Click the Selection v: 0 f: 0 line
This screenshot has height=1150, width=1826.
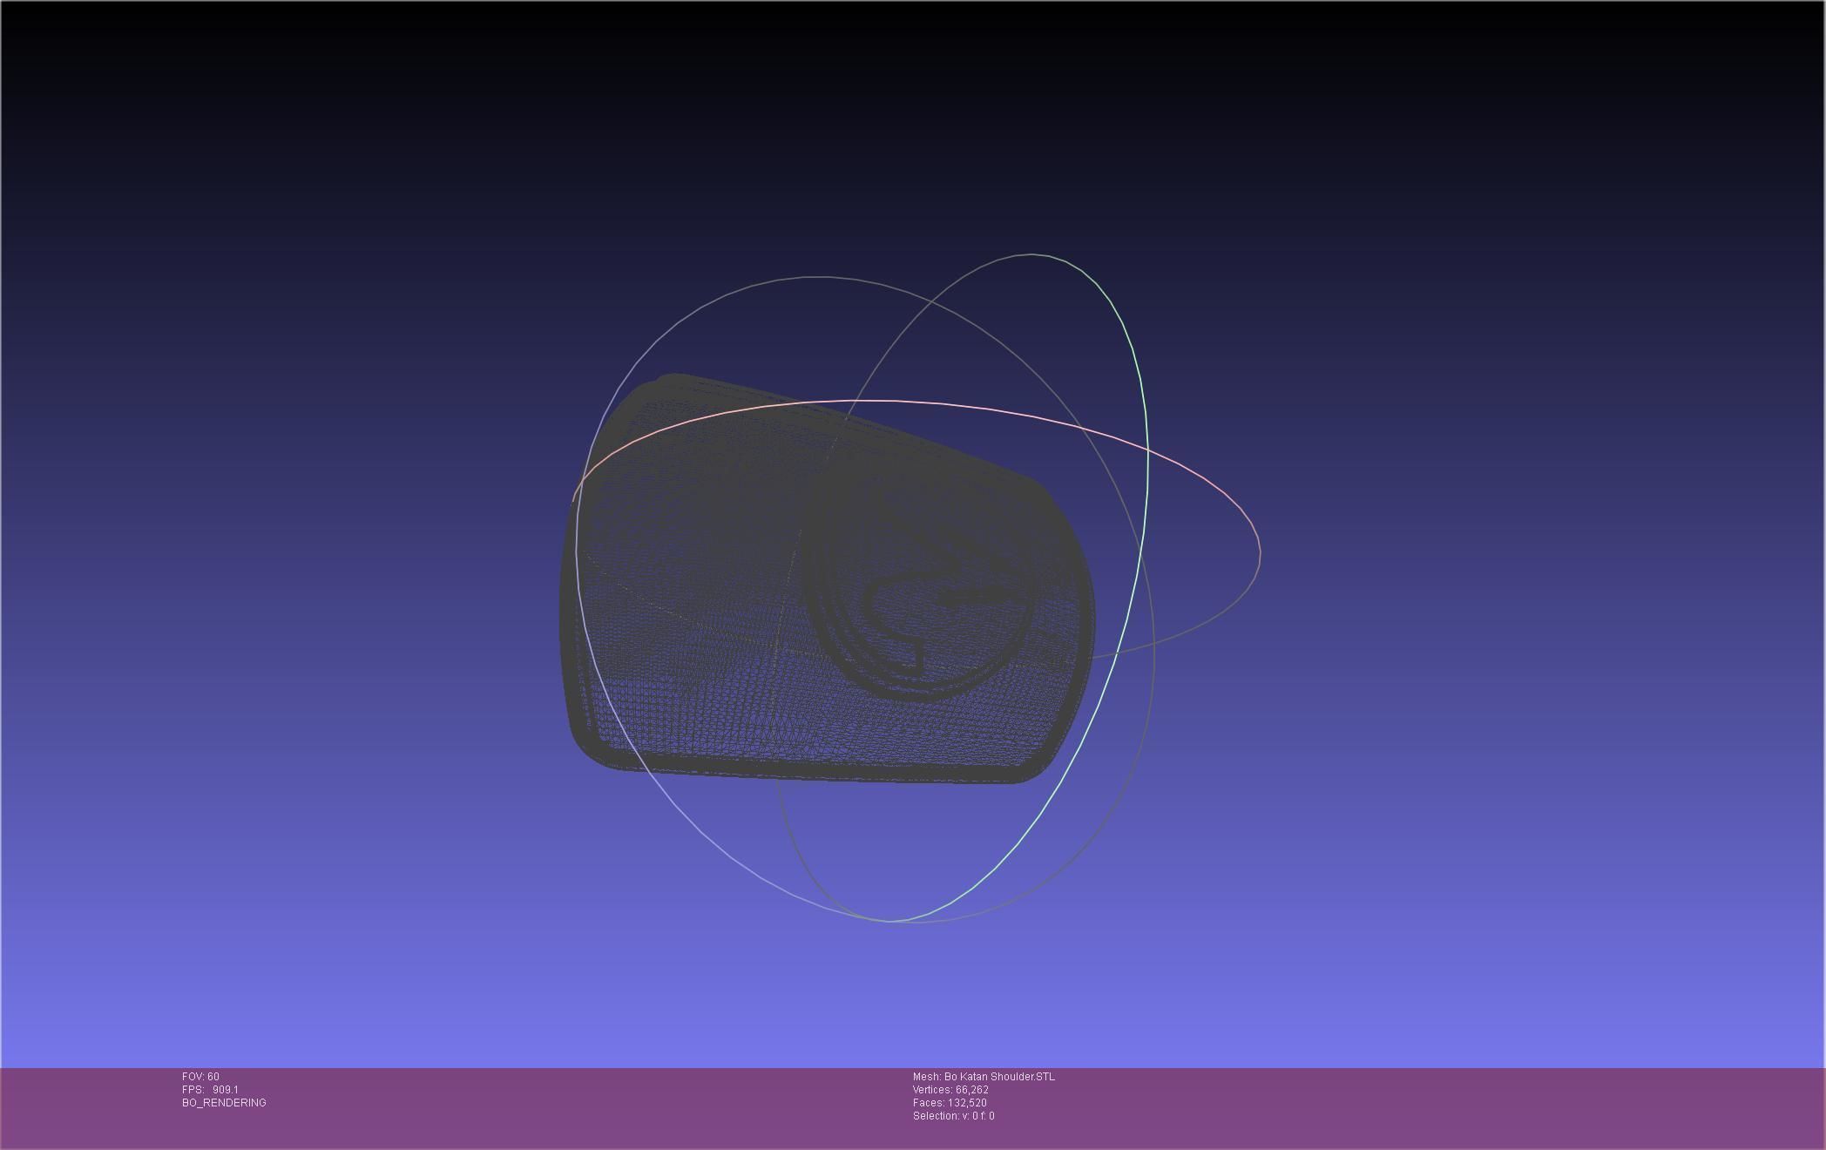[953, 1116]
